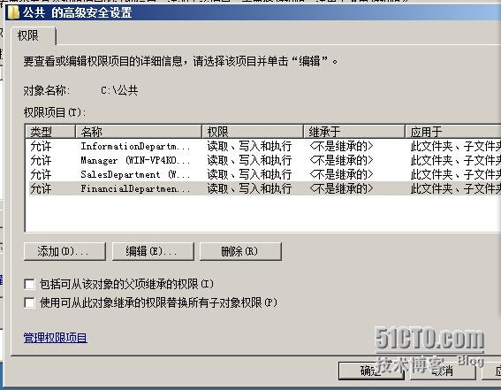Image resolution: width=501 pixels, height=390 pixels.
Task: Click the object path C:\公共
Action: (x=119, y=90)
